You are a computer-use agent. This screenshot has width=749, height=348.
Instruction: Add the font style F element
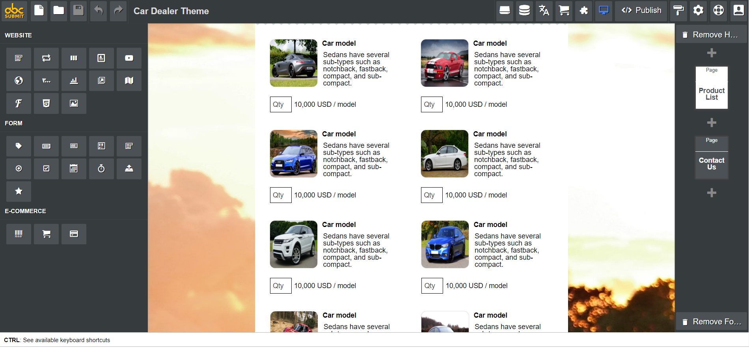[19, 104]
